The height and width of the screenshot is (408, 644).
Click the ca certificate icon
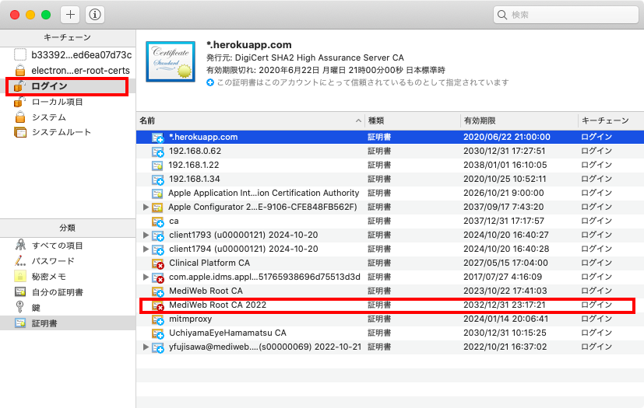158,221
